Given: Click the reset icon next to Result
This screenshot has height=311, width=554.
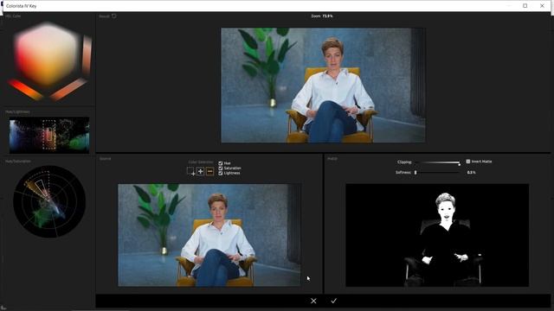Looking at the screenshot, I should pyautogui.click(x=114, y=16).
